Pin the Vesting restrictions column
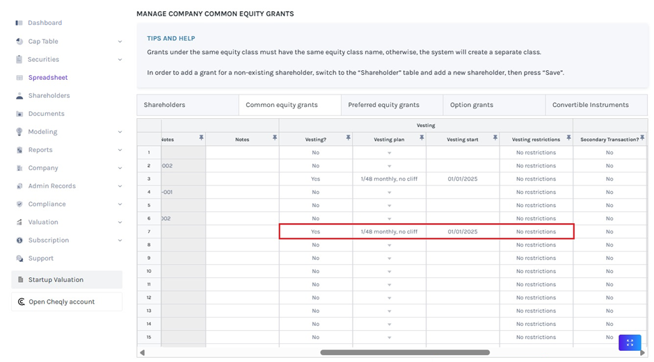The width and height of the screenshot is (654, 362). tap(568, 138)
